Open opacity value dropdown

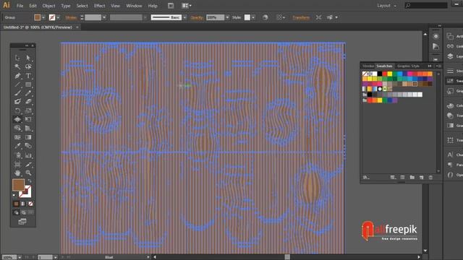(227, 17)
